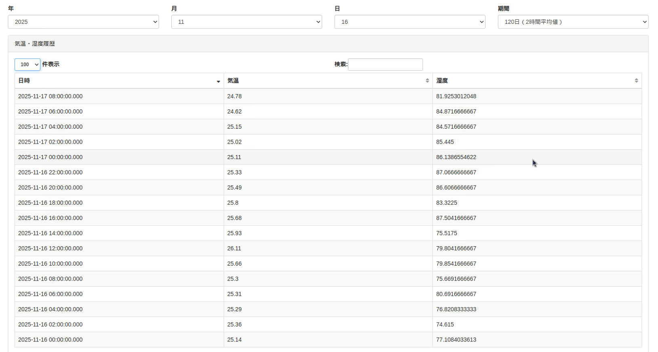Click the sort arrows icon in 湿度 header
Screen dimensions: 658x352
[x=636, y=81]
